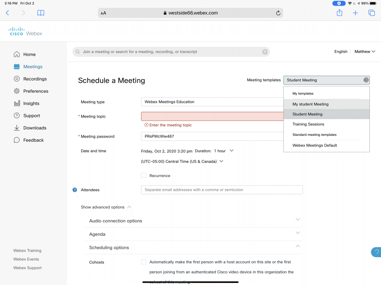Collapse Show advanced options
This screenshot has width=381, height=285.
click(106, 207)
